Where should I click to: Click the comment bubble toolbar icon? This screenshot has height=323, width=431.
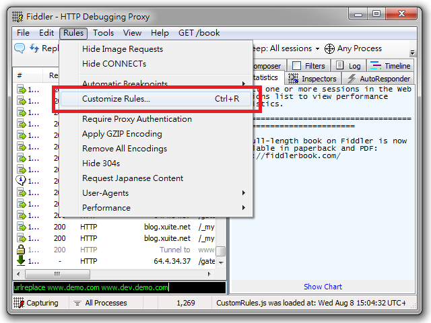coord(20,48)
